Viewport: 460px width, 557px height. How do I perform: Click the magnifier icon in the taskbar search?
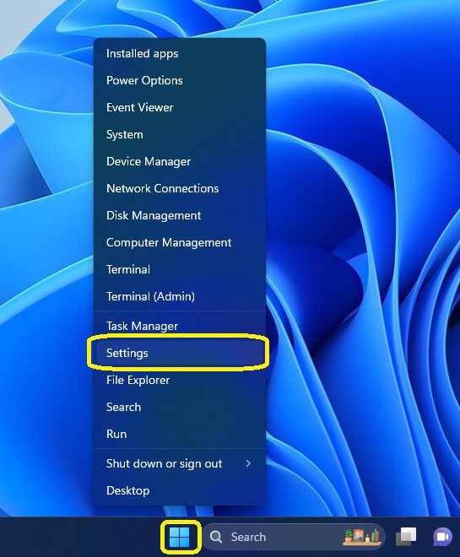tap(215, 537)
